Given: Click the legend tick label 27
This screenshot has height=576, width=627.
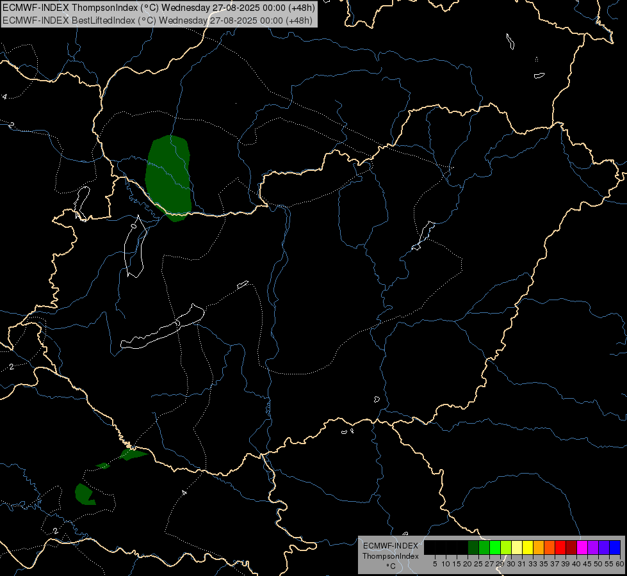Looking at the screenshot, I should coord(489,564).
